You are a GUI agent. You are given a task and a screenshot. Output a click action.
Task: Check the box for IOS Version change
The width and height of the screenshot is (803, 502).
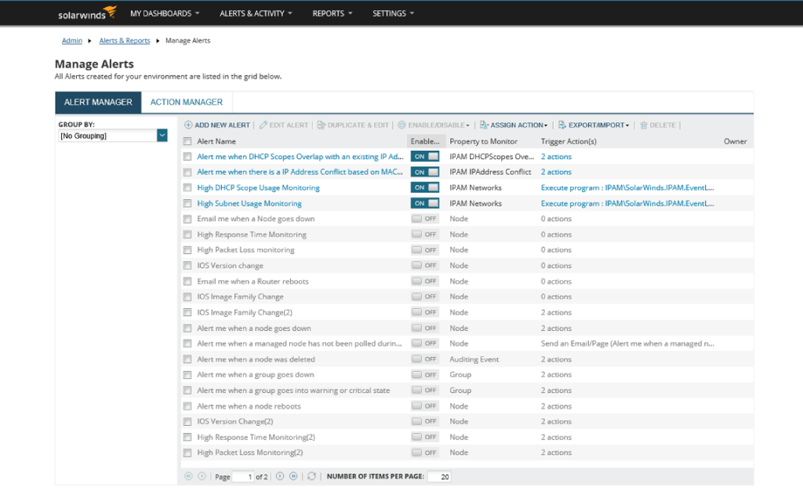tap(187, 266)
